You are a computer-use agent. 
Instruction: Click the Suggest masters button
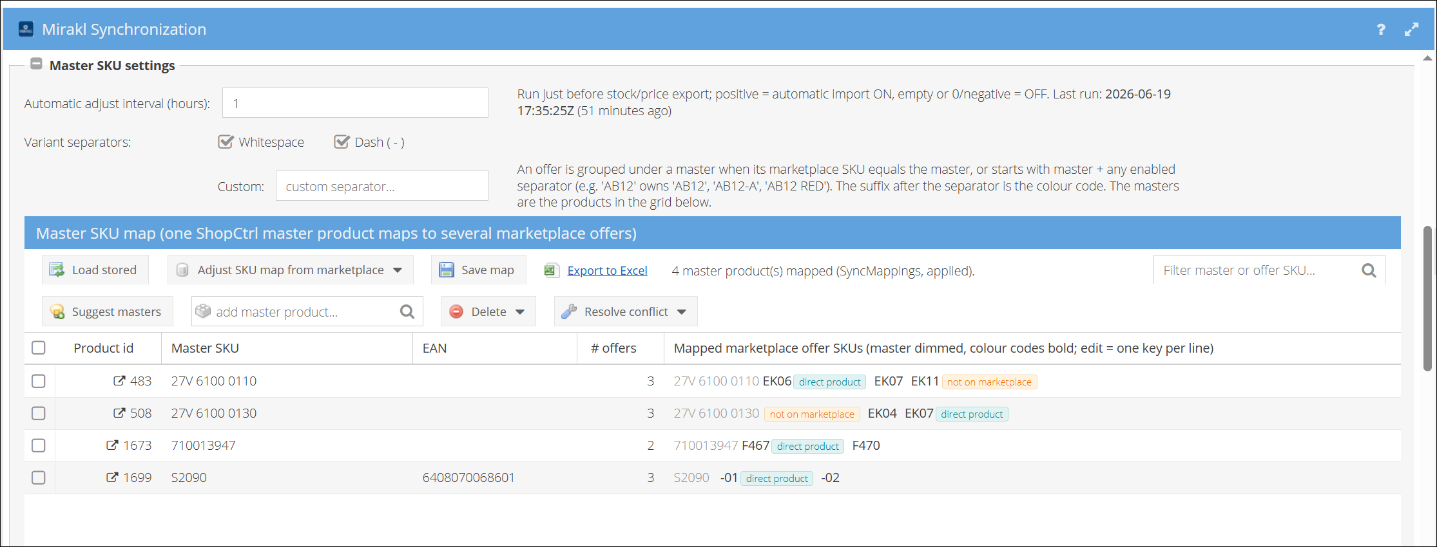pos(107,311)
